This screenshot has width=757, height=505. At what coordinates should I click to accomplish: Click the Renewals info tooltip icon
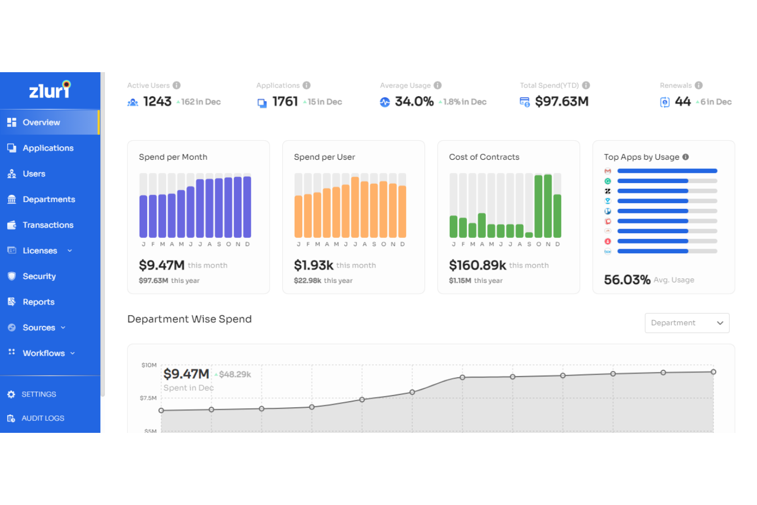point(699,85)
